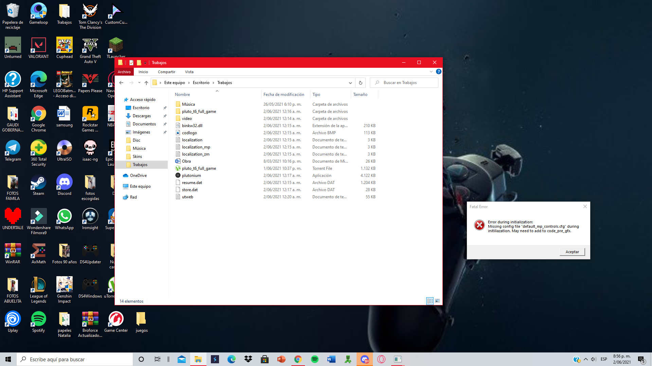Click chevron after Escritorio in breadcrumb

pos(214,83)
